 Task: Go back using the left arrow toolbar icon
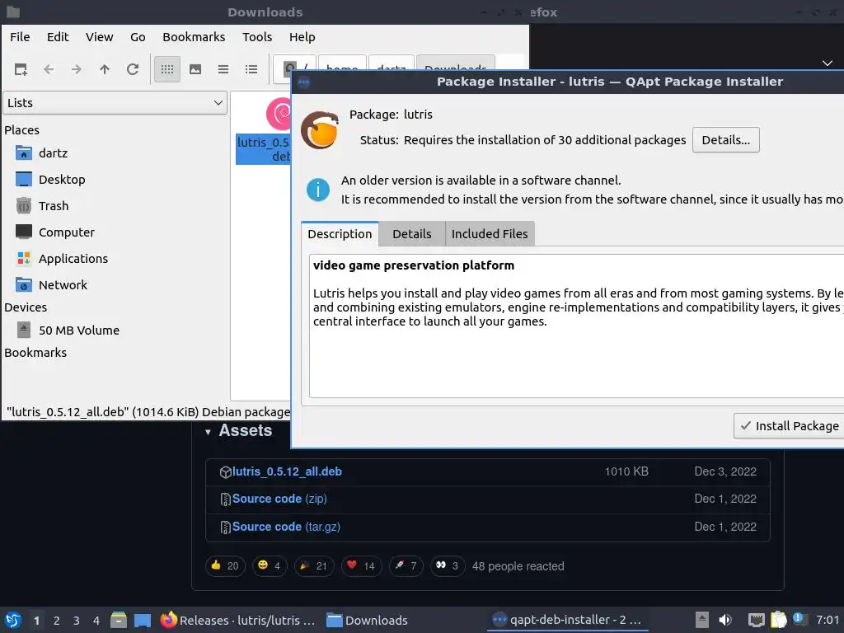click(x=49, y=69)
